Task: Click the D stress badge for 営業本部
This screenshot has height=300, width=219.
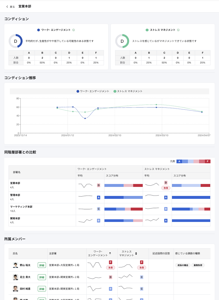Action: point(166,183)
